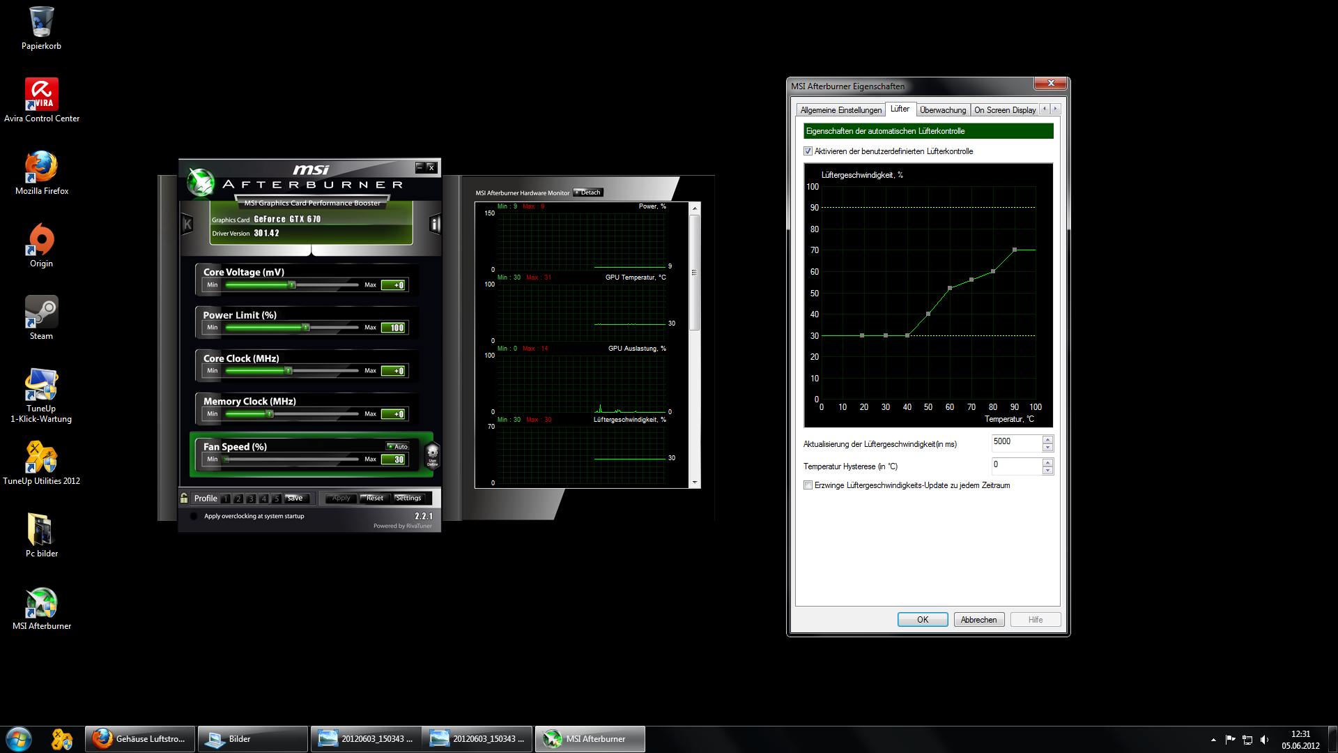
Task: Decrease the Temperatur Hysterese stepper value
Action: click(1047, 471)
